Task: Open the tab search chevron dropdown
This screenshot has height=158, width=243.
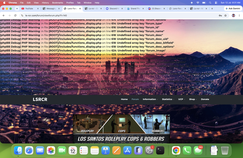Action: coord(17,9)
